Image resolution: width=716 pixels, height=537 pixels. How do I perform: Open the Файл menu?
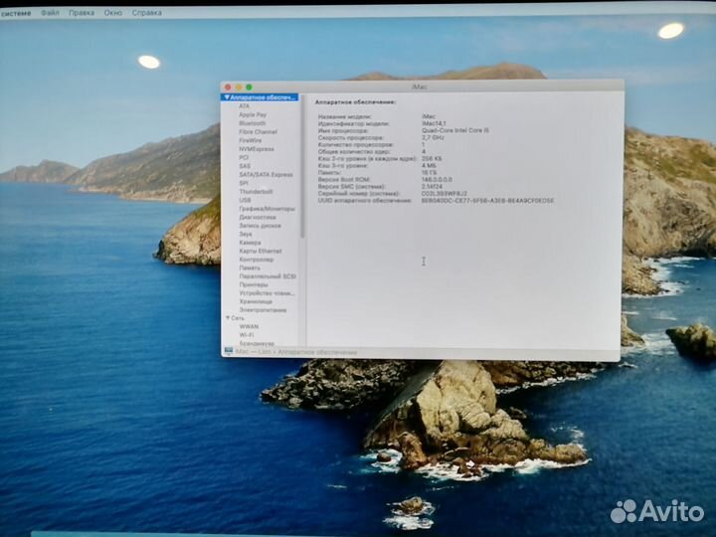(50, 13)
